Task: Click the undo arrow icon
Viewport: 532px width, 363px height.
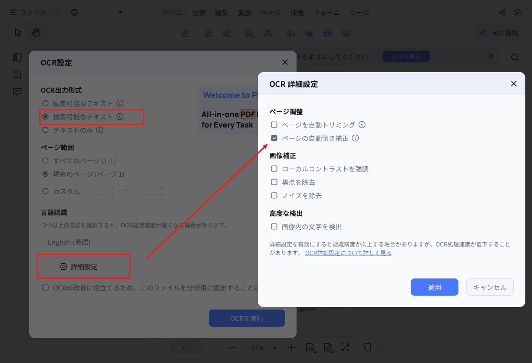Action: [90, 12]
